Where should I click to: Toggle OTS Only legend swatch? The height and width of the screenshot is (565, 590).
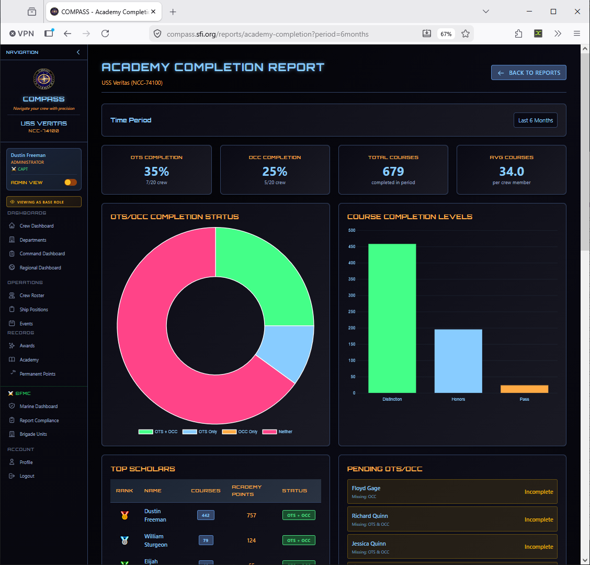click(x=190, y=432)
